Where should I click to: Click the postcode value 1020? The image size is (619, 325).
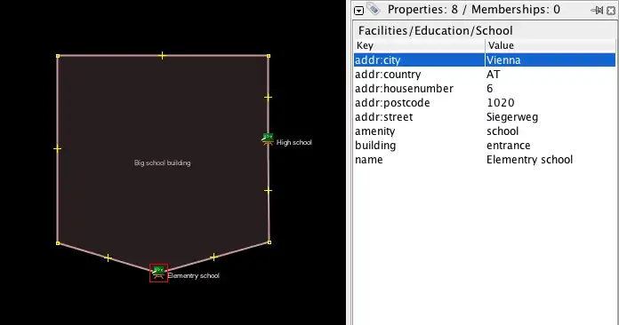coord(500,102)
